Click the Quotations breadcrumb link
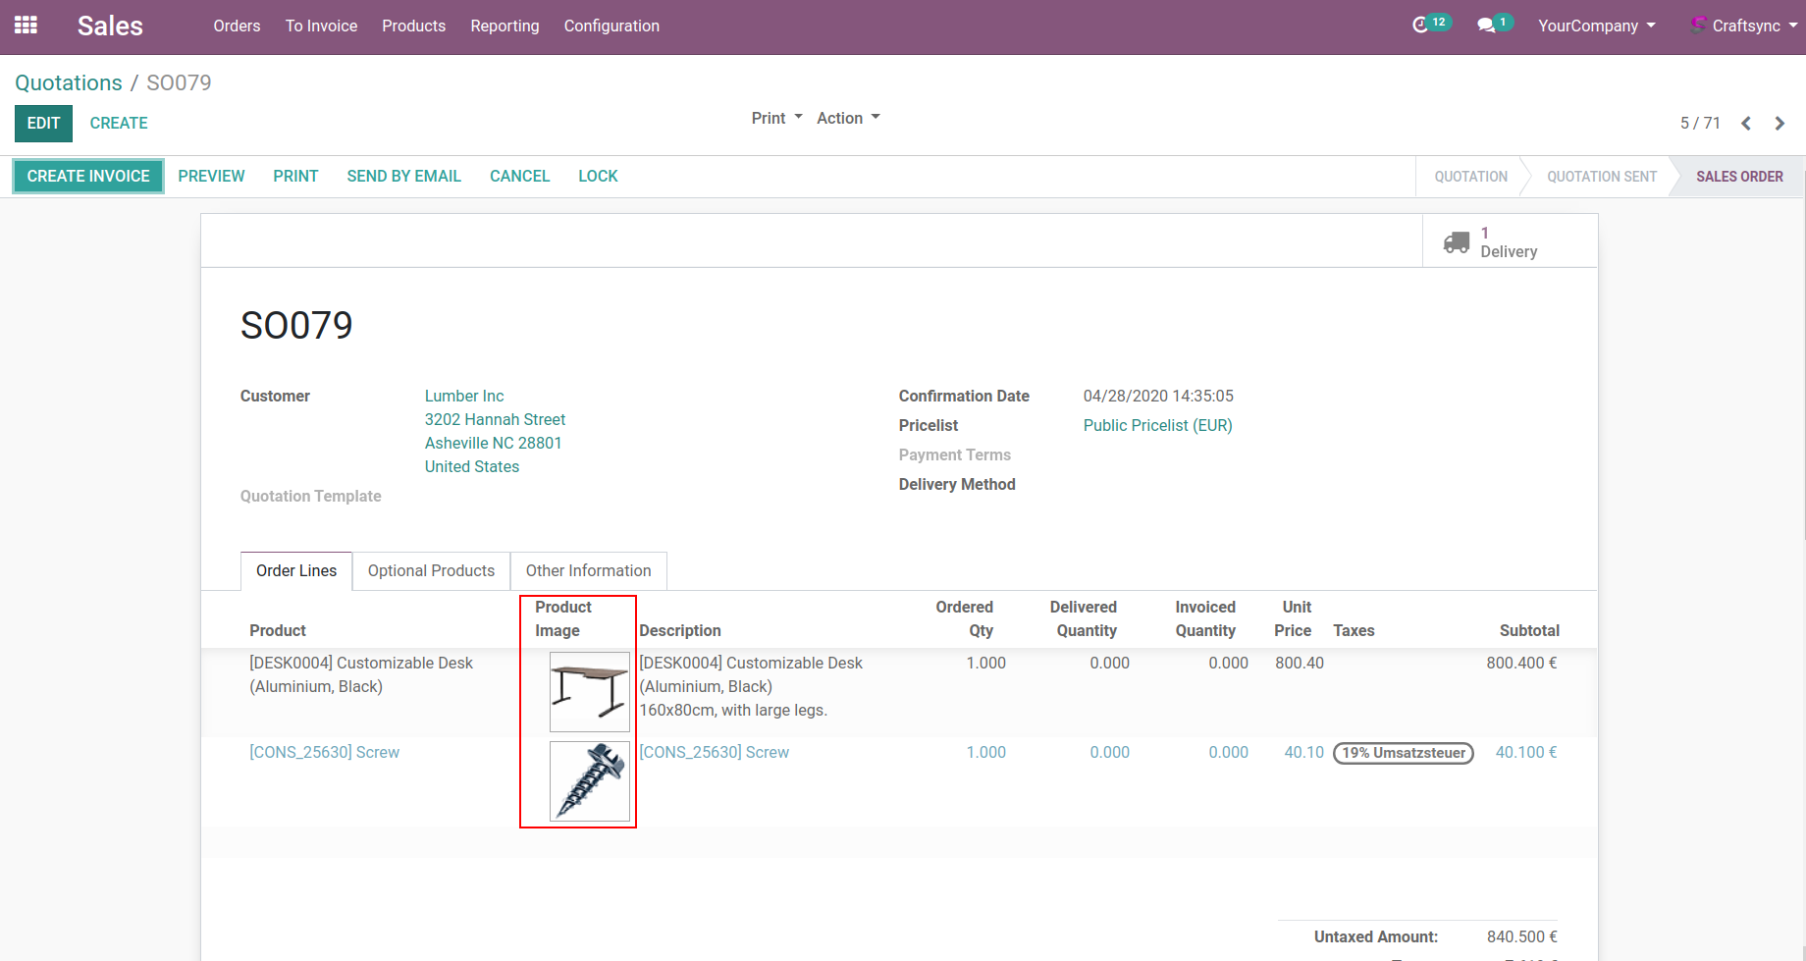This screenshot has width=1806, height=961. [x=69, y=83]
